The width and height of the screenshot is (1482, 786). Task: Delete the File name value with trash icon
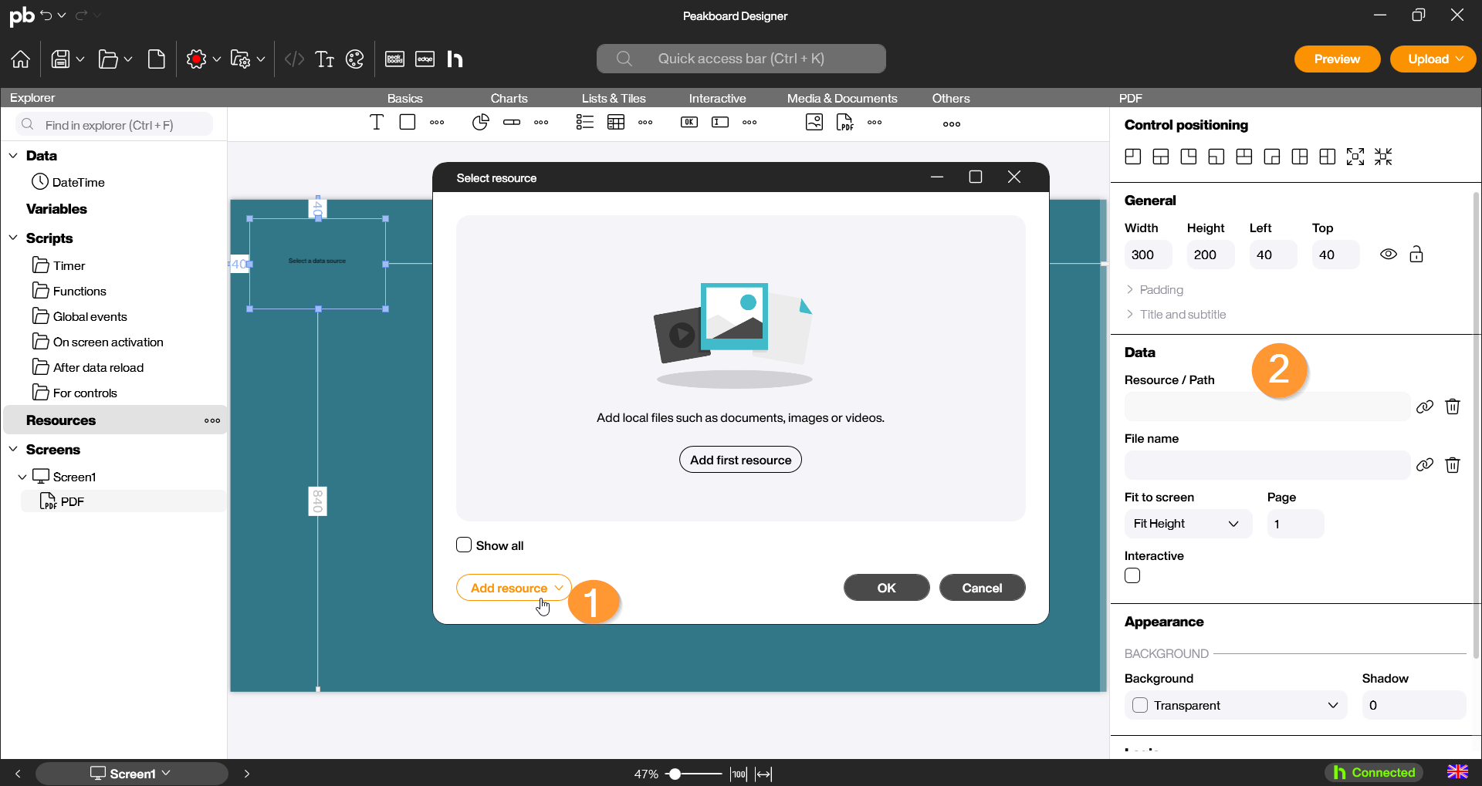[x=1452, y=465]
